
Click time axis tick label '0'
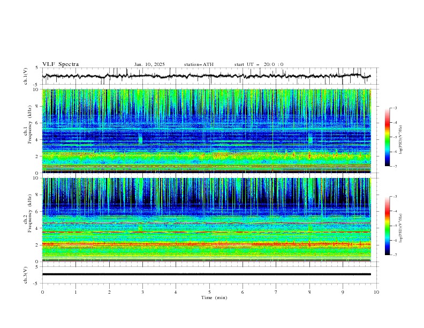(x=42, y=292)
